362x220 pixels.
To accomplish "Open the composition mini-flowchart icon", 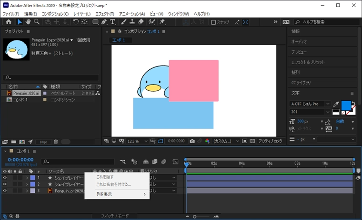I will click(123, 162).
